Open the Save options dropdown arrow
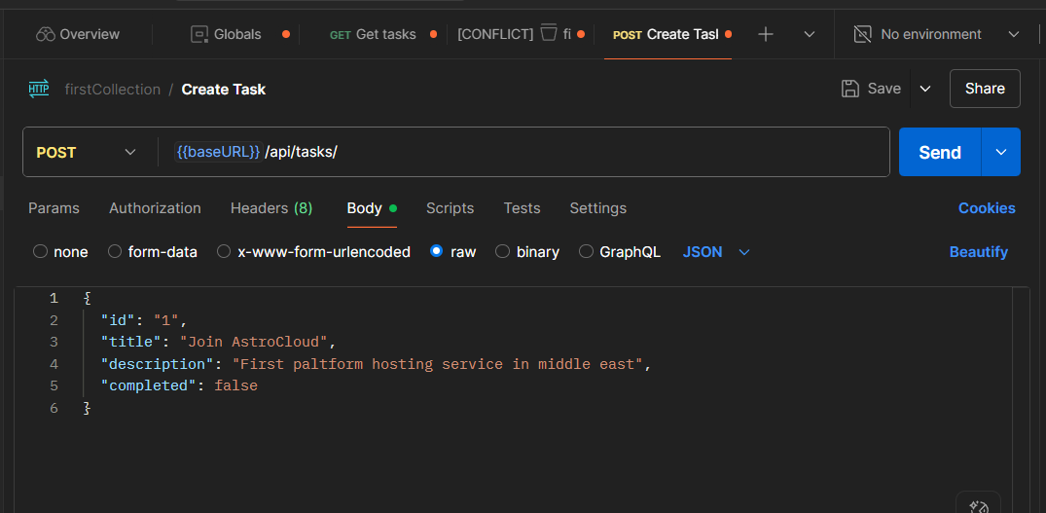 pos(925,89)
